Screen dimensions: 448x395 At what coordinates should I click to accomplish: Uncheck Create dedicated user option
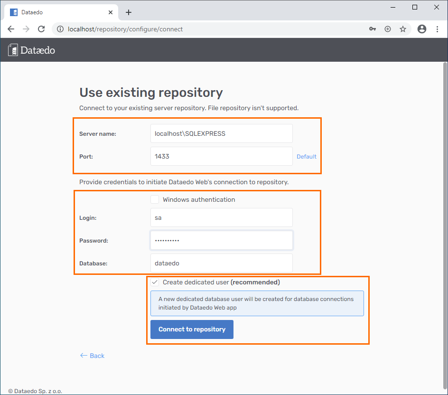point(155,282)
